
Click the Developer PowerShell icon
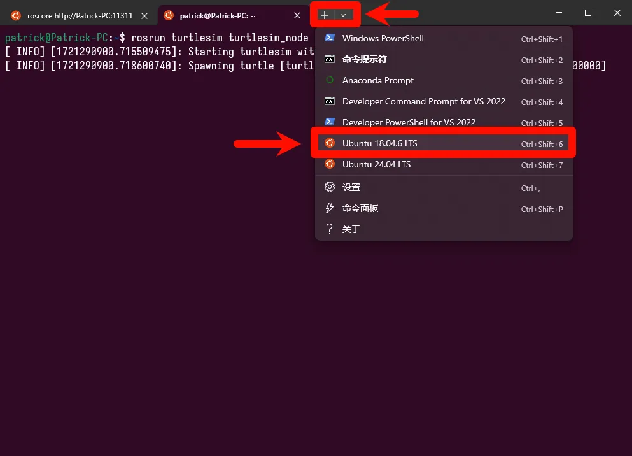pos(330,122)
